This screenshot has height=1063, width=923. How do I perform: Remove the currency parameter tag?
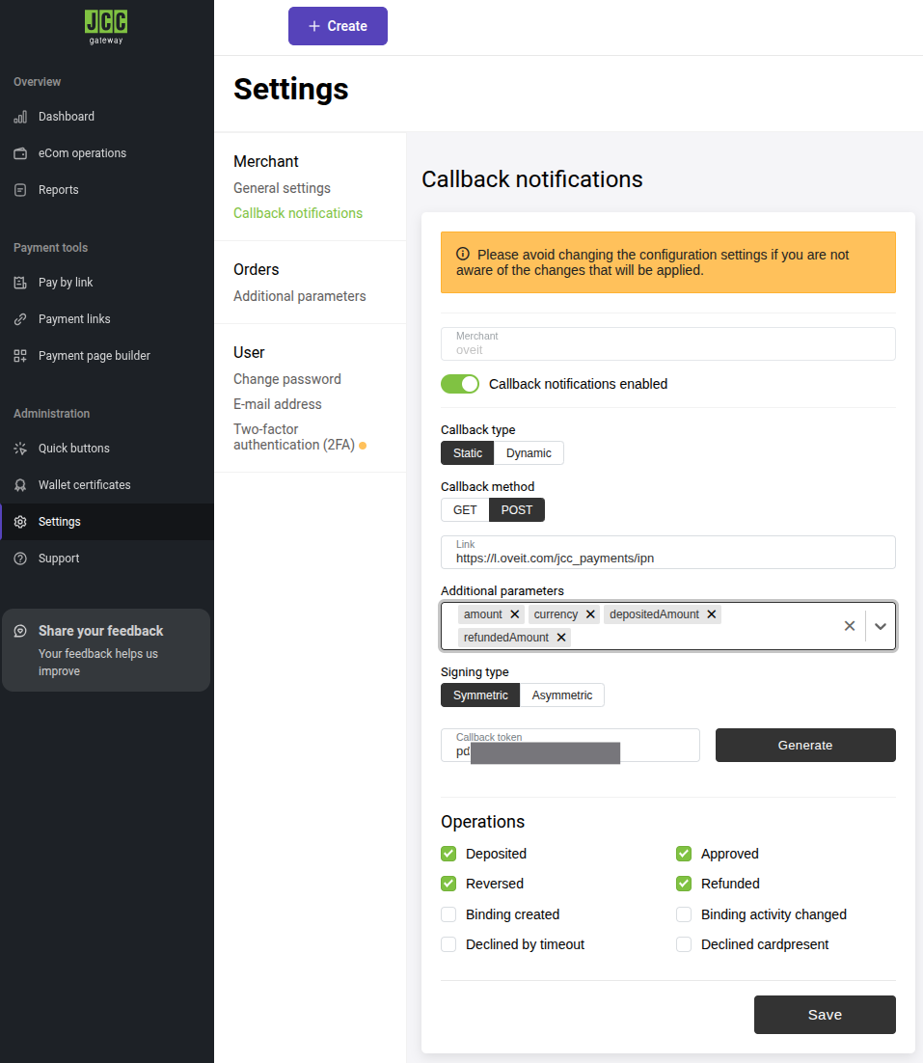(x=590, y=613)
